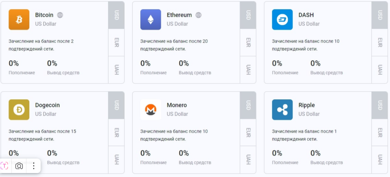Choose EUR tab on Monero card

248,132
